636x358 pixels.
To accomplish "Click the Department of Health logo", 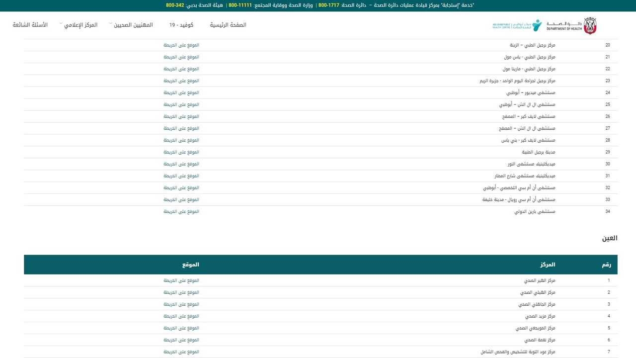I will click(571, 26).
